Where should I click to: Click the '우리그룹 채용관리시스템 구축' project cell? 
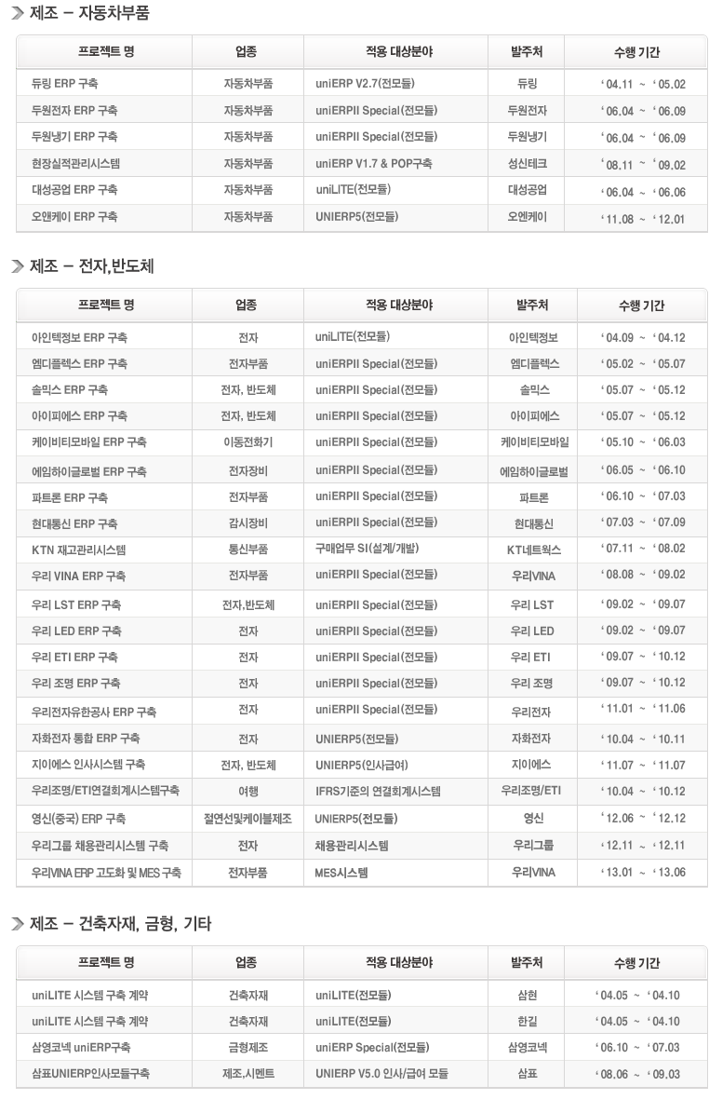point(100,846)
